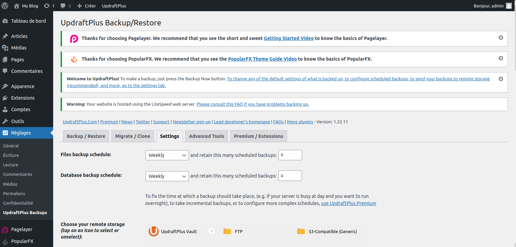Click the Articles pushpin icon
516x247 pixels.
coord(5,36)
